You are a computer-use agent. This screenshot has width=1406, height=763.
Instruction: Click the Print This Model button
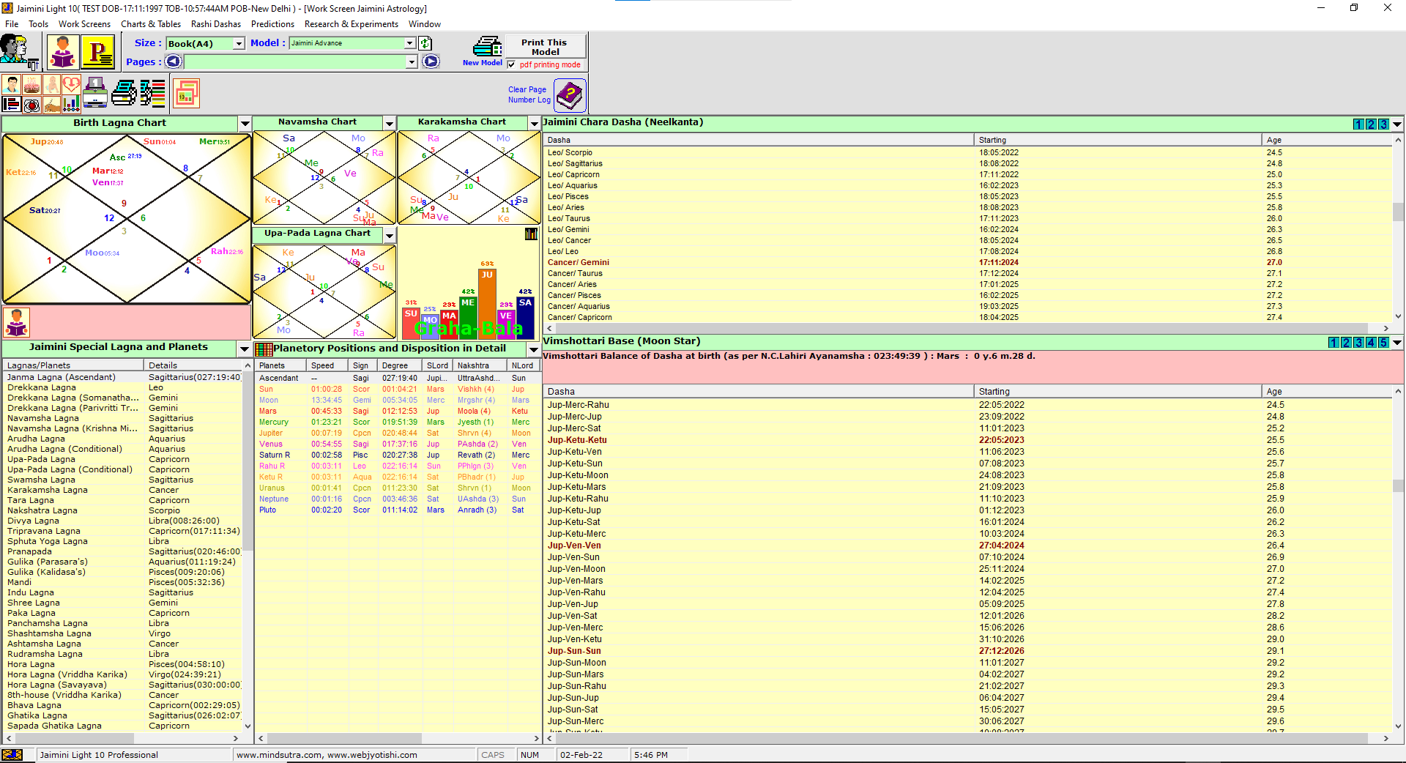(x=545, y=47)
